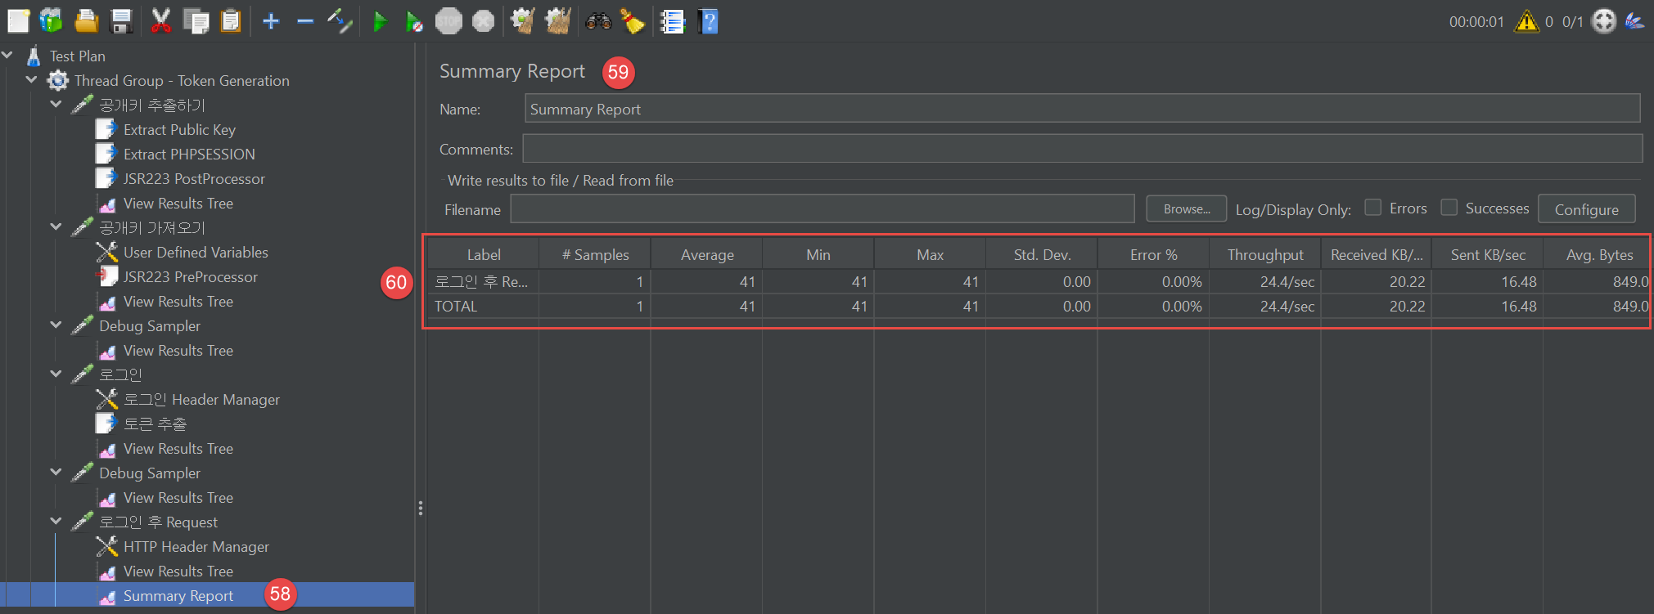Image resolution: width=1654 pixels, height=614 pixels.
Task: Click the New test plan icon
Action: [18, 21]
